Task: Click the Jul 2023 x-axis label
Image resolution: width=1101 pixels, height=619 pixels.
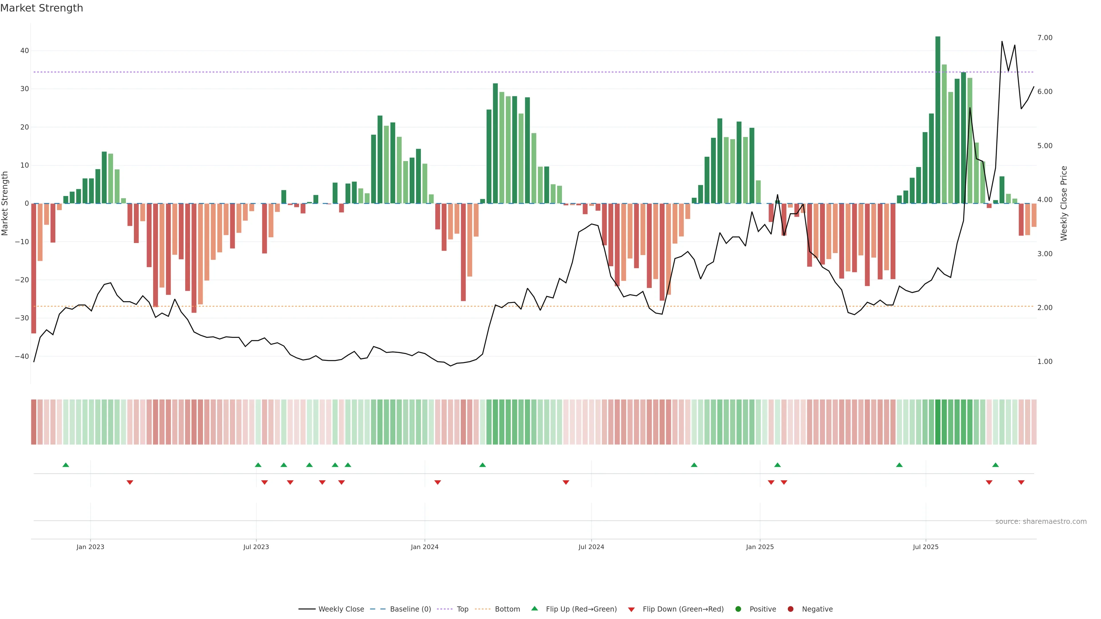Action: [256, 547]
